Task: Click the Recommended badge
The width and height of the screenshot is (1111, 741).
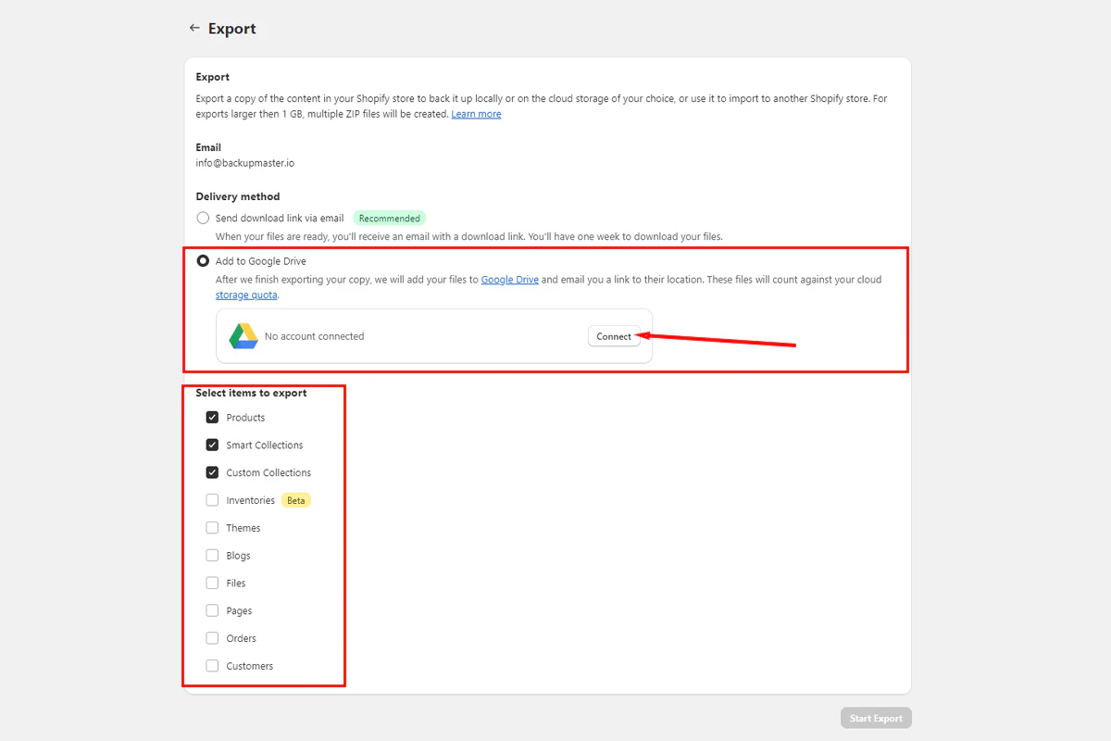Action: pos(389,218)
